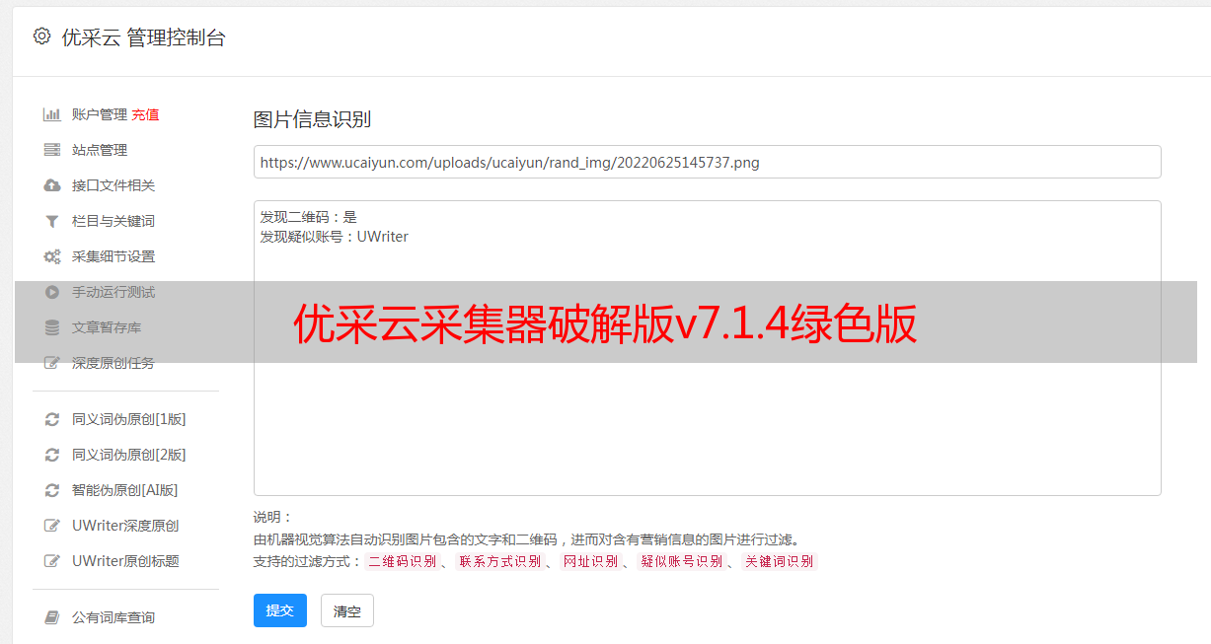The width and height of the screenshot is (1211, 644).
Task: Click the filter funnel icon for 栏目与关键词
Action: [x=52, y=221]
